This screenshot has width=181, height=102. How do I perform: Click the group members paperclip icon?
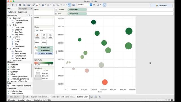click(64, 5)
